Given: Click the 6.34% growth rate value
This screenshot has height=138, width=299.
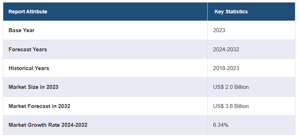Looking at the screenshot, I should pyautogui.click(x=221, y=125).
